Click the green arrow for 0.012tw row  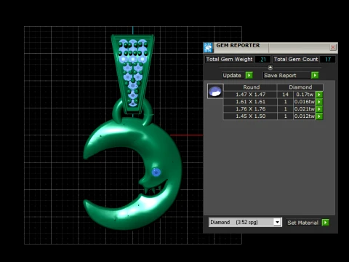point(319,116)
